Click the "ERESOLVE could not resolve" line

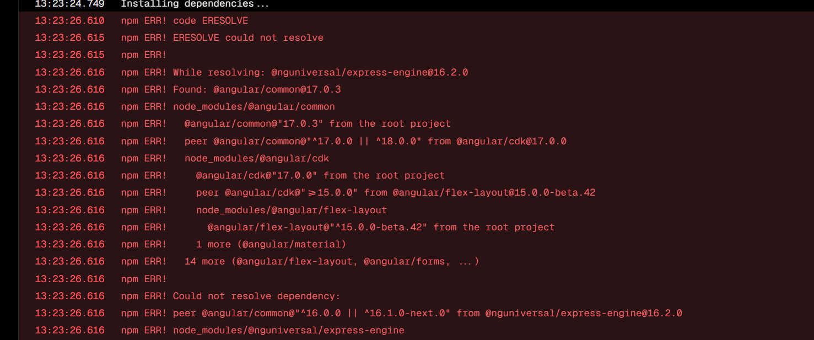248,38
